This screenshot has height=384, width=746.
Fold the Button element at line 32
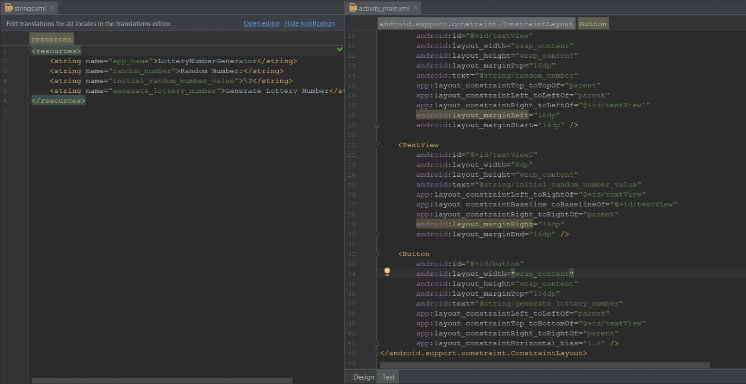(376, 254)
